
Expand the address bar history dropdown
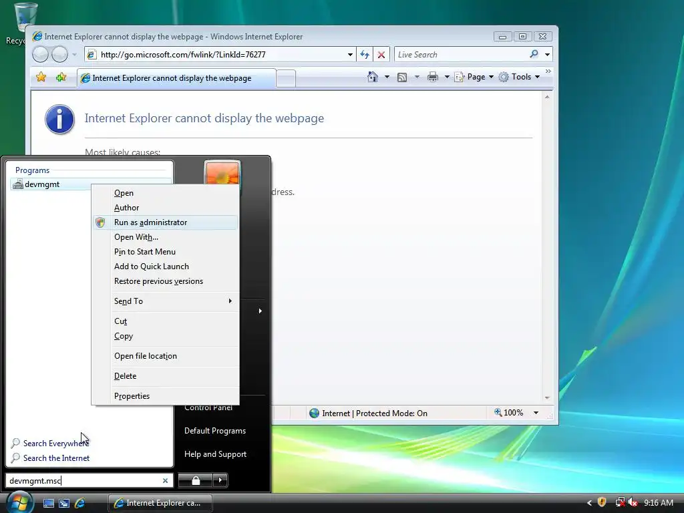point(350,55)
